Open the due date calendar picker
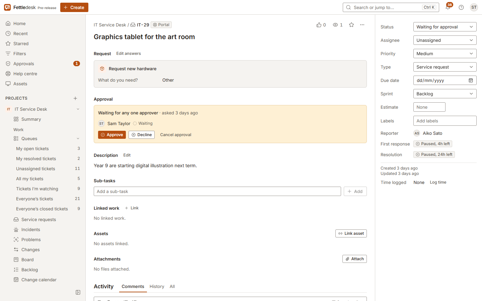 coord(471,80)
